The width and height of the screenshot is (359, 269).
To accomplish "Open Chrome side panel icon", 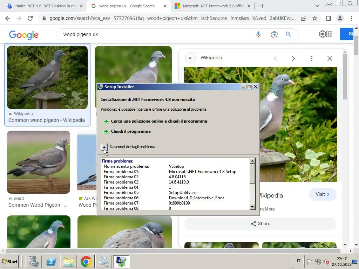I will click(x=329, y=18).
